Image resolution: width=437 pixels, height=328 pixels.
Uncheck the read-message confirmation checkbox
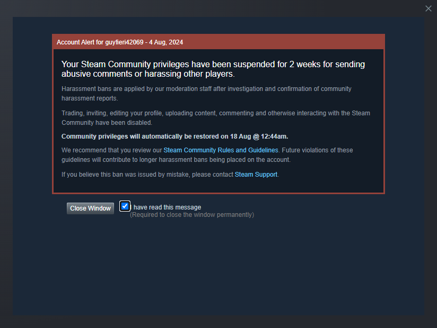125,206
